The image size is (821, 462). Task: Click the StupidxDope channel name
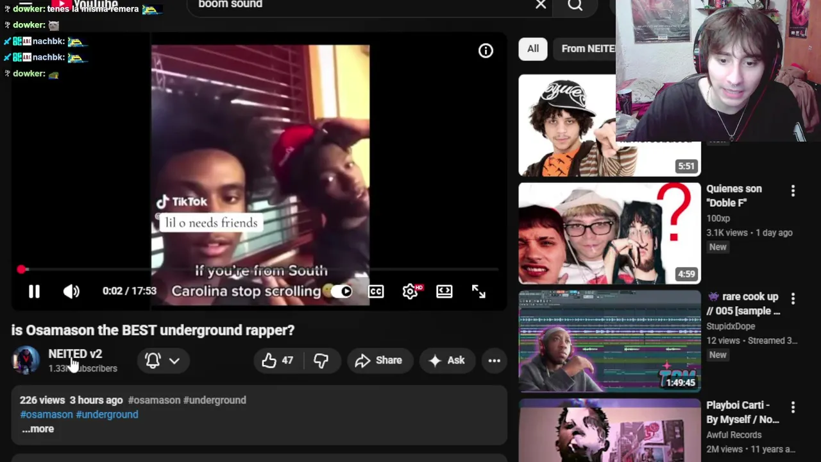tap(731, 327)
